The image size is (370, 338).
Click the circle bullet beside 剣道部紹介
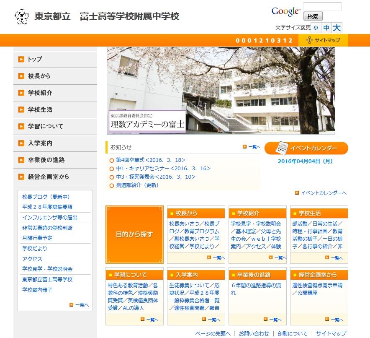click(x=112, y=185)
